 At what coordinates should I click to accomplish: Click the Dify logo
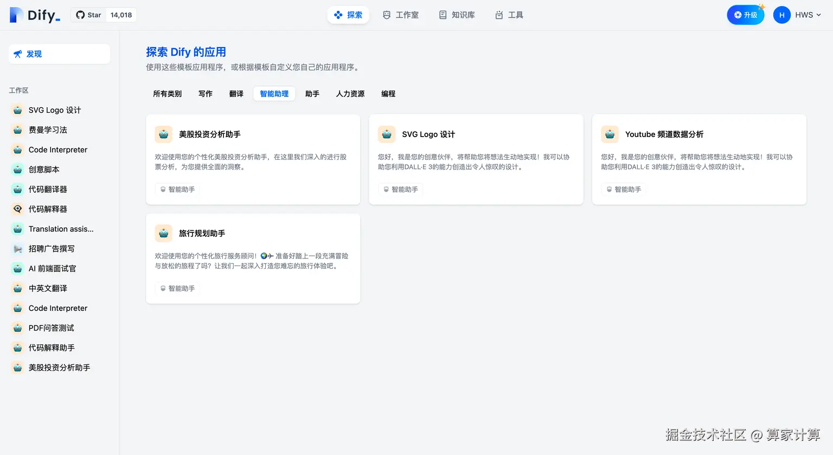click(35, 15)
